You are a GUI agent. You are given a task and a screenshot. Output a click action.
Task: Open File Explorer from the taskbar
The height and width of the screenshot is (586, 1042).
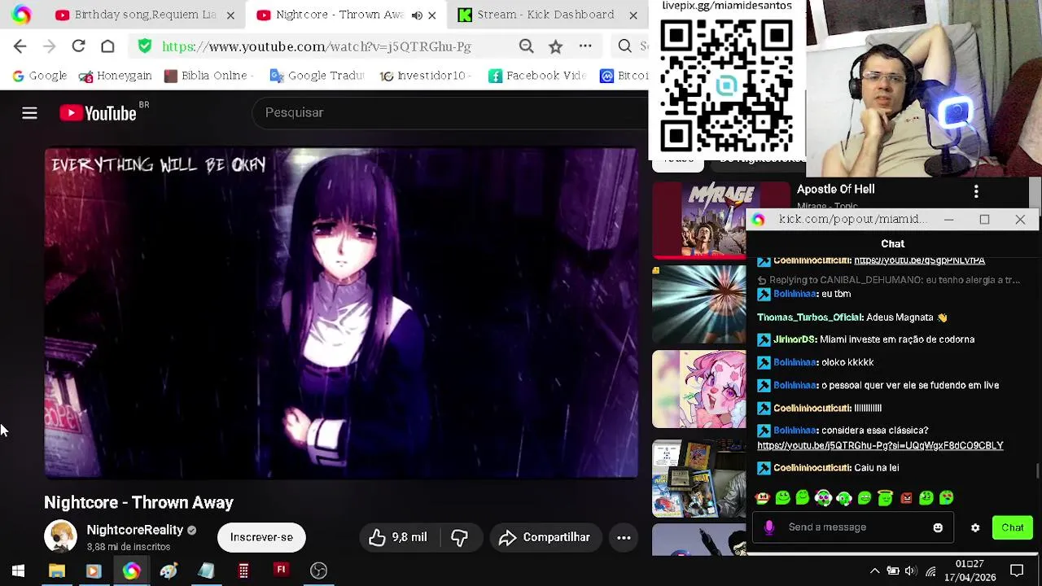56,571
